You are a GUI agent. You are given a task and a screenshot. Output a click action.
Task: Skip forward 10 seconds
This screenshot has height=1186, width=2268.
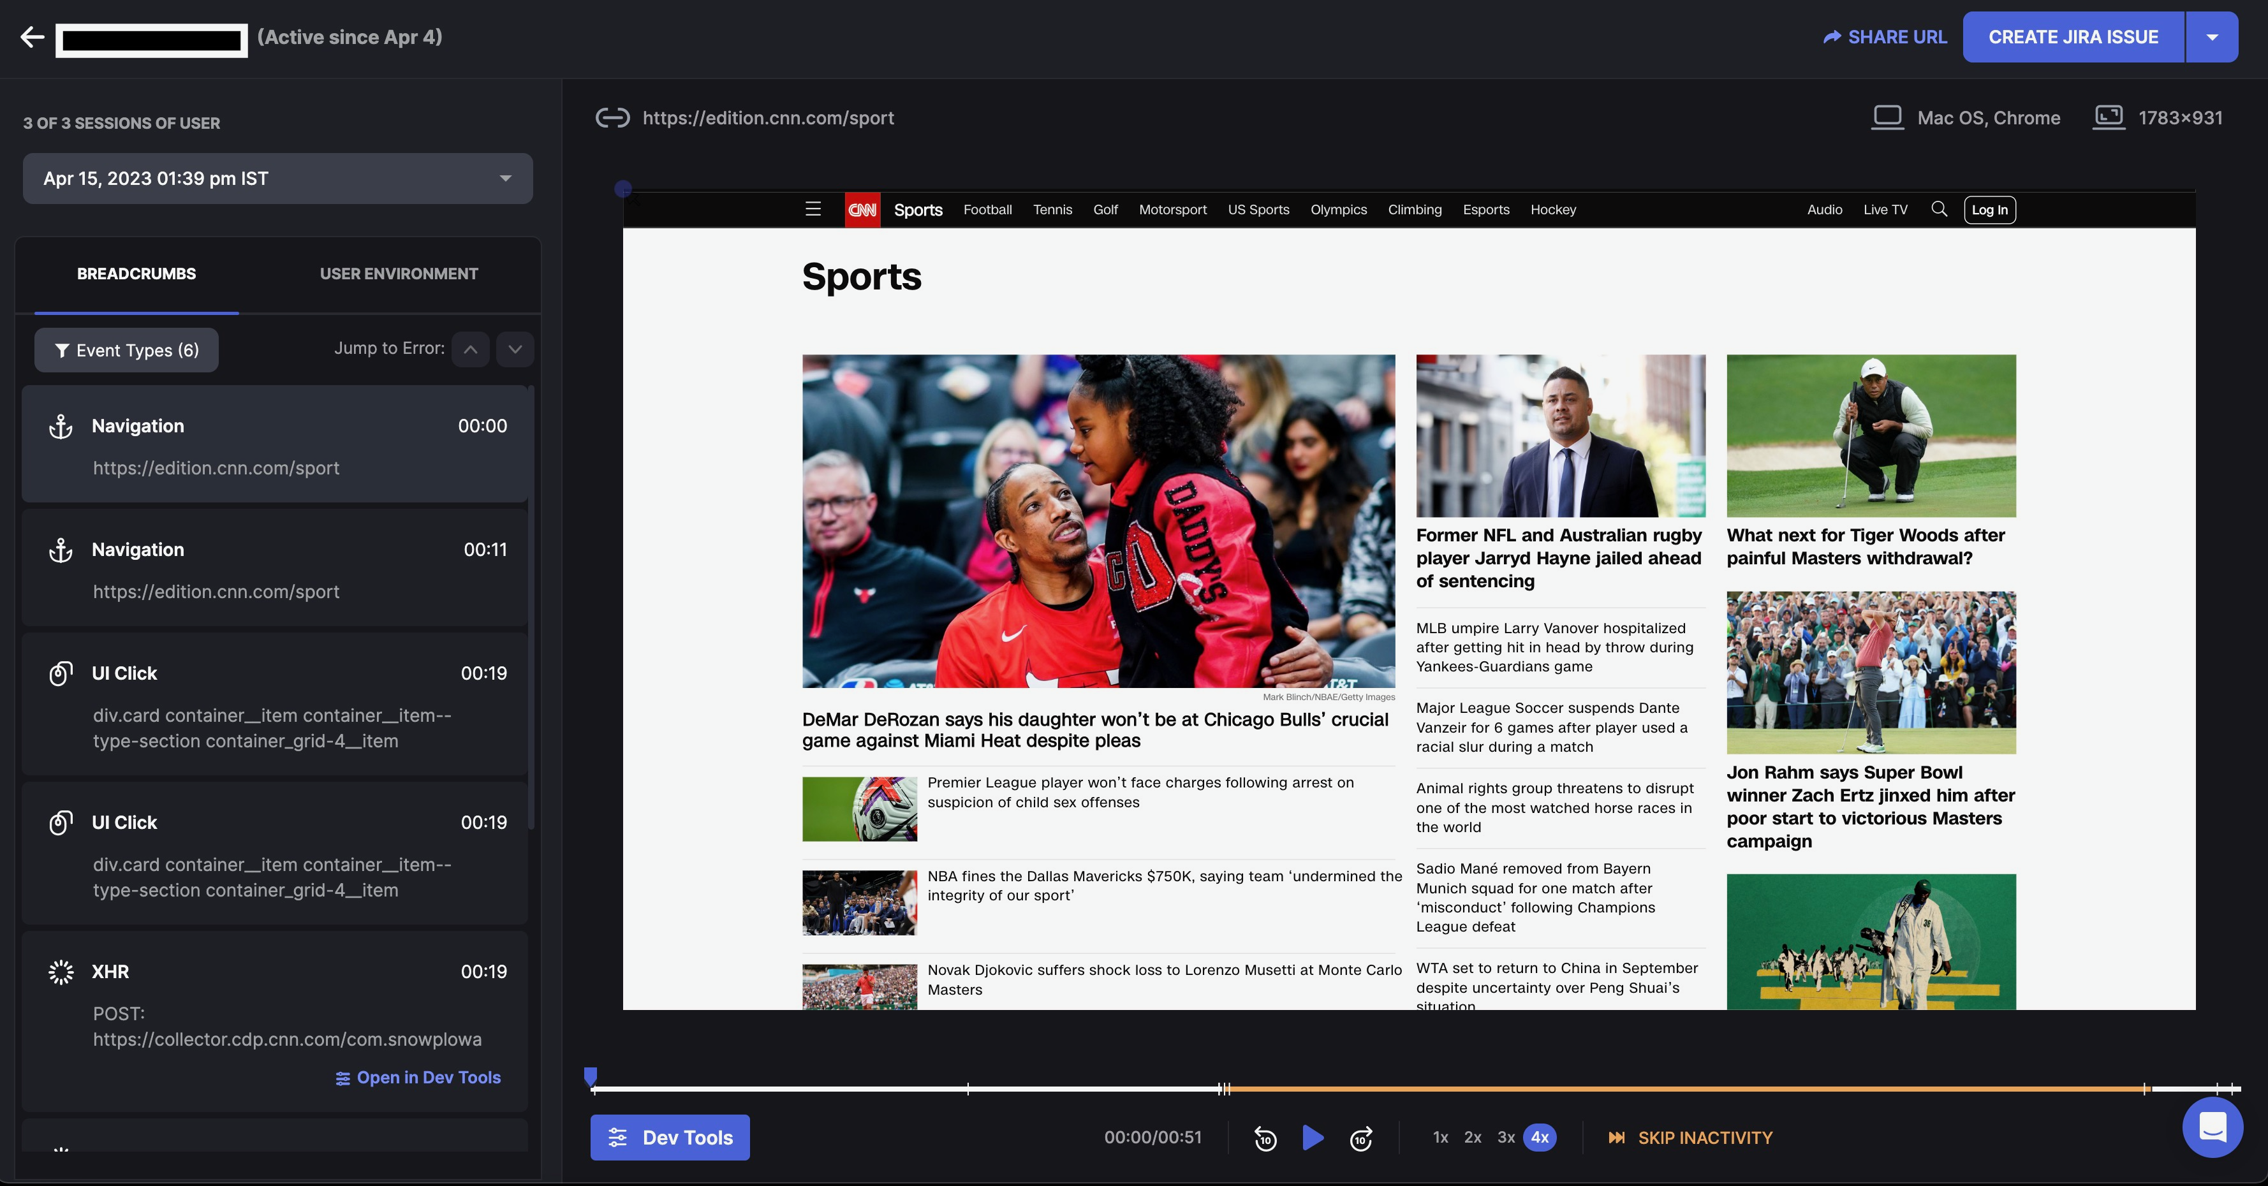coord(1361,1138)
